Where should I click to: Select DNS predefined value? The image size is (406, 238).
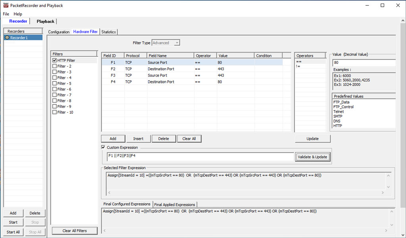tap(337, 121)
